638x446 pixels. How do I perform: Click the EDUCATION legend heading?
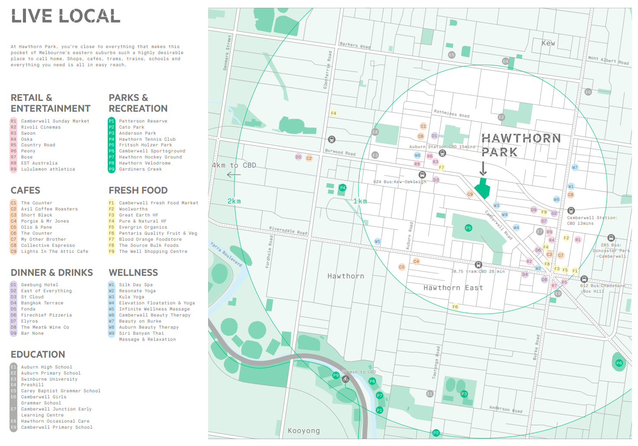(x=38, y=354)
